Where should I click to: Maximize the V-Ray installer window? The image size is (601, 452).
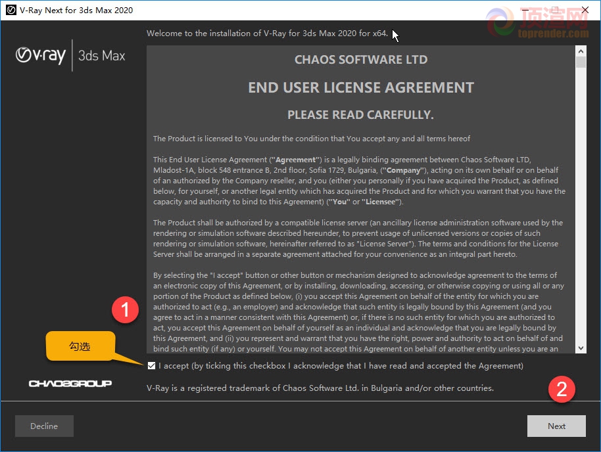coord(555,10)
